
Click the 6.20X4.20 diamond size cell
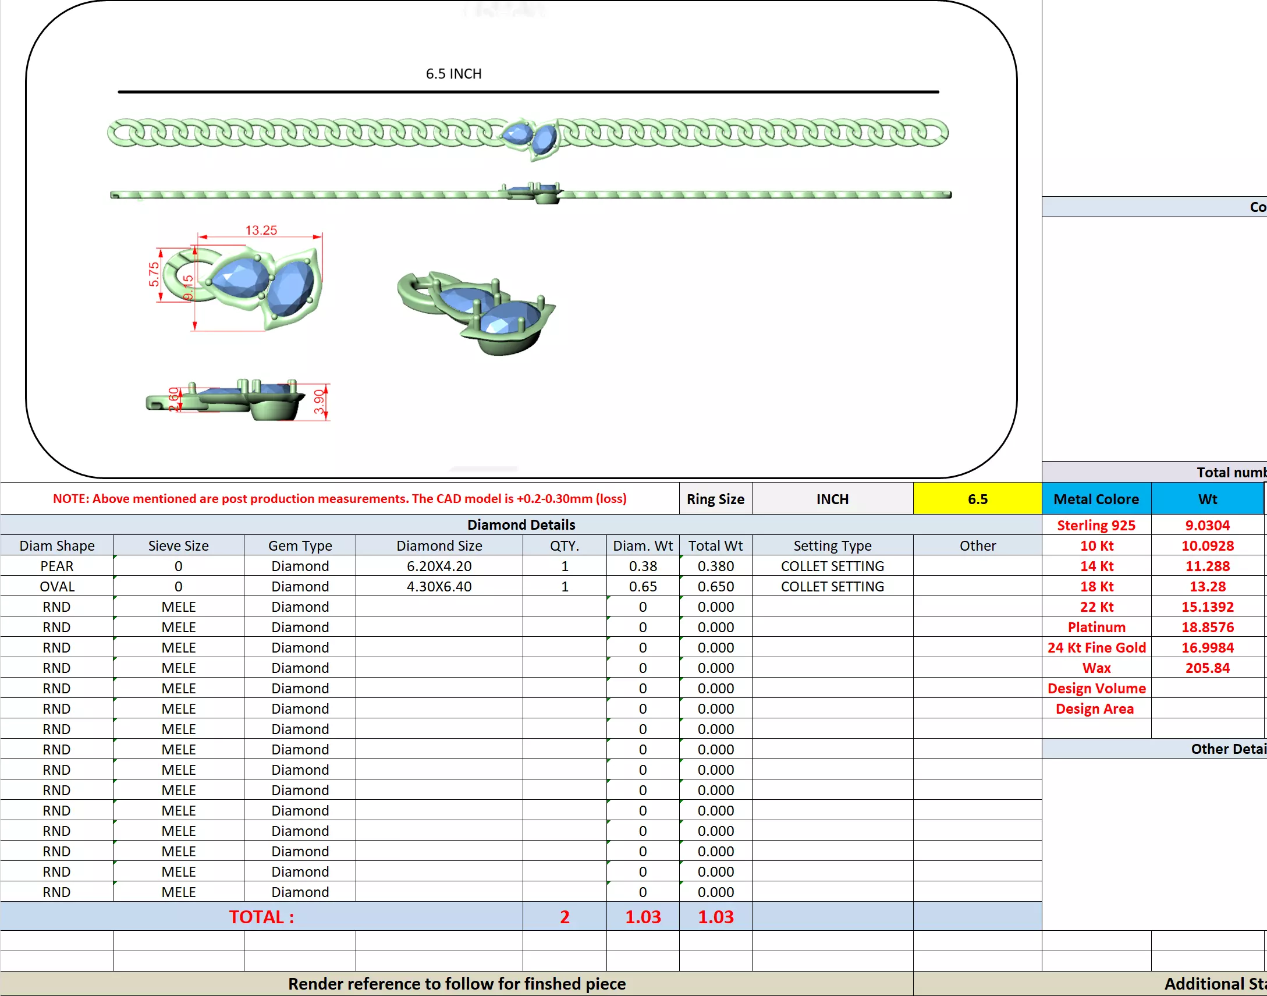click(x=439, y=566)
